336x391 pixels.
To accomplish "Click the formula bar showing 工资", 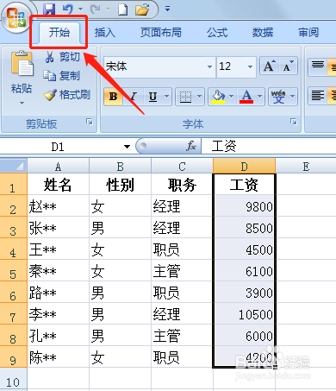I will [x=269, y=146].
